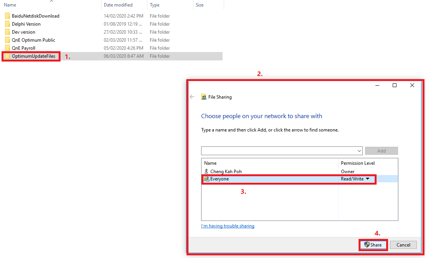The width and height of the screenshot is (426, 258).
Task: Click the 27/02/2020 date of Dev version
Action: pyautogui.click(x=123, y=32)
